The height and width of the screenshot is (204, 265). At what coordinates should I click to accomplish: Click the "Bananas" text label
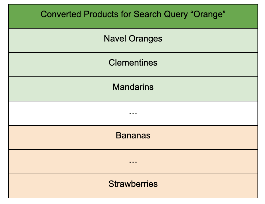coord(133,135)
